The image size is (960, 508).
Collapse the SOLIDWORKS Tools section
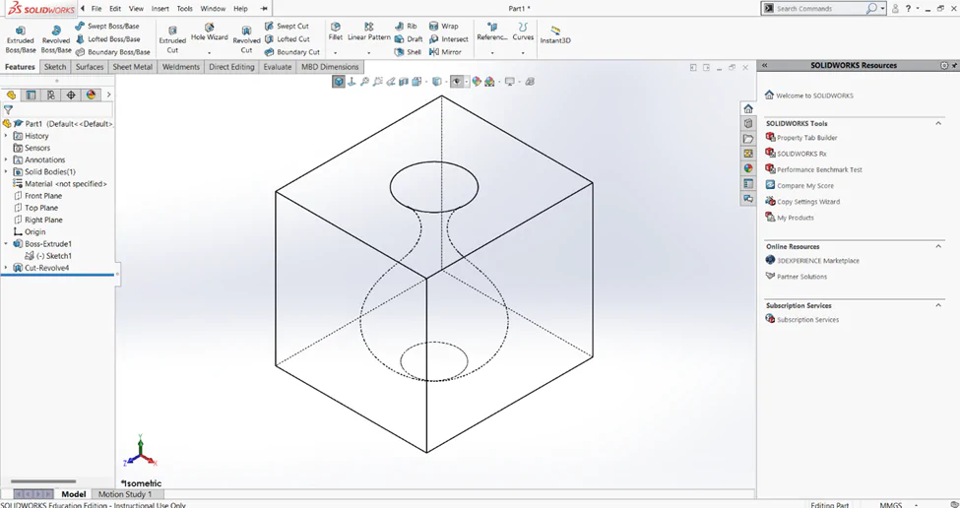pyautogui.click(x=938, y=124)
